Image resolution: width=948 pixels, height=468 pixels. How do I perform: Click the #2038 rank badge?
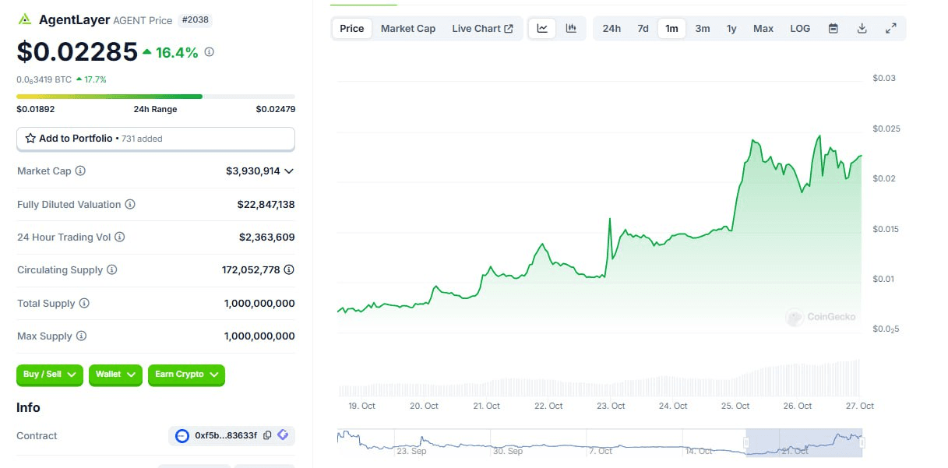(196, 20)
